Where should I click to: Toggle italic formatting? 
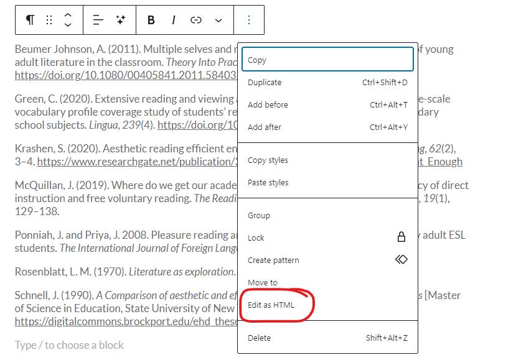(x=173, y=20)
